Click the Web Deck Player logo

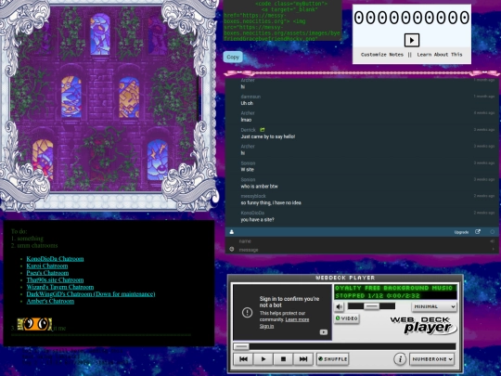click(423, 326)
